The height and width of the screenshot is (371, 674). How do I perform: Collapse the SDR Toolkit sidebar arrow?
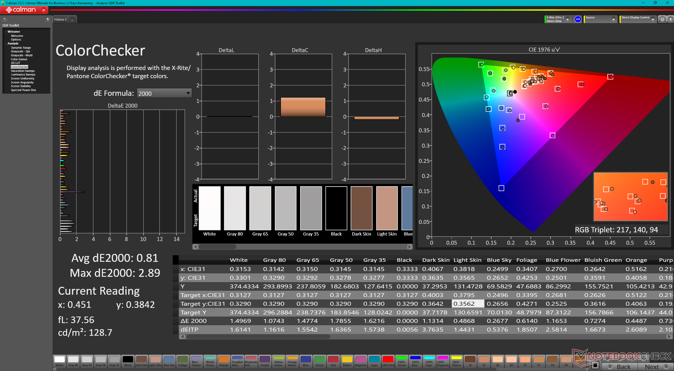pyautogui.click(x=47, y=19)
